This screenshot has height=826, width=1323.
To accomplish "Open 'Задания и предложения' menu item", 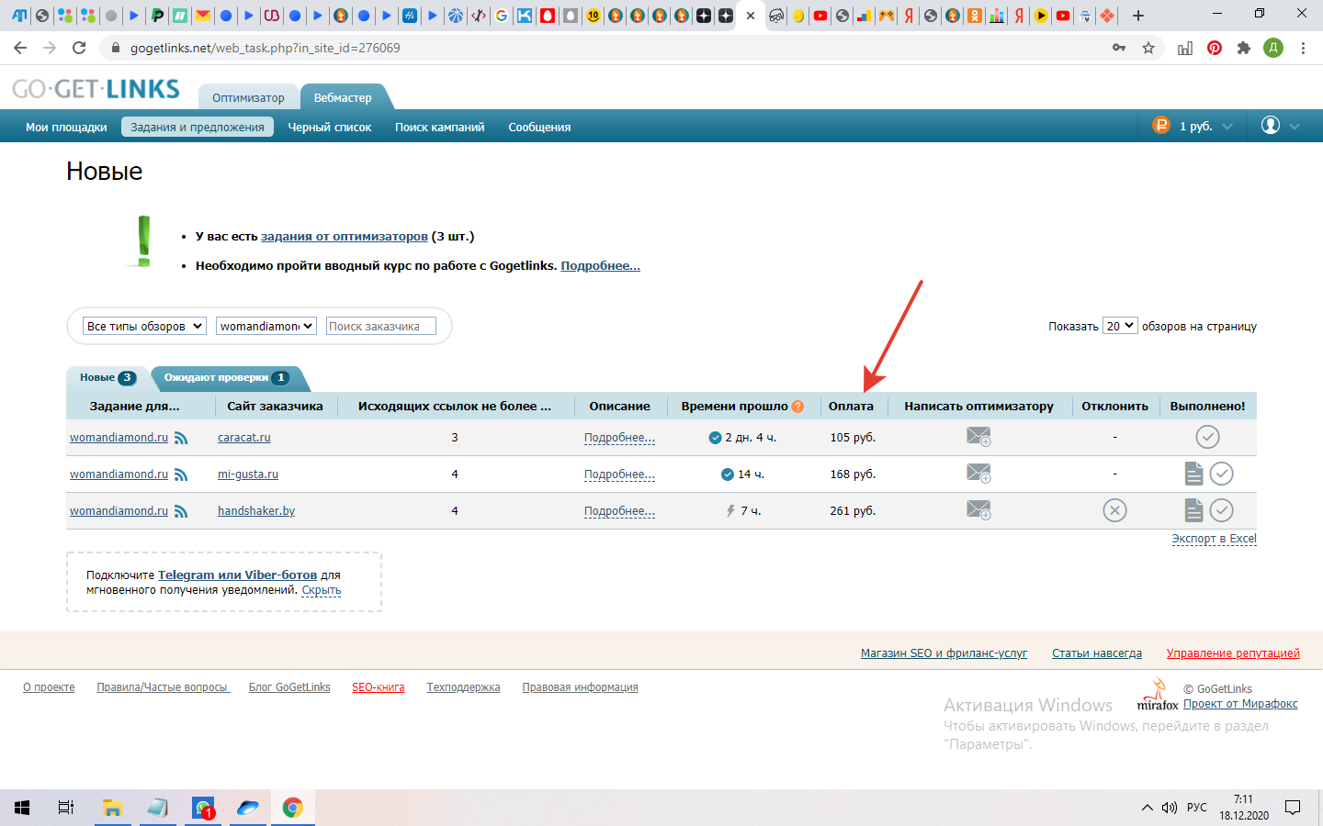I will [x=198, y=127].
